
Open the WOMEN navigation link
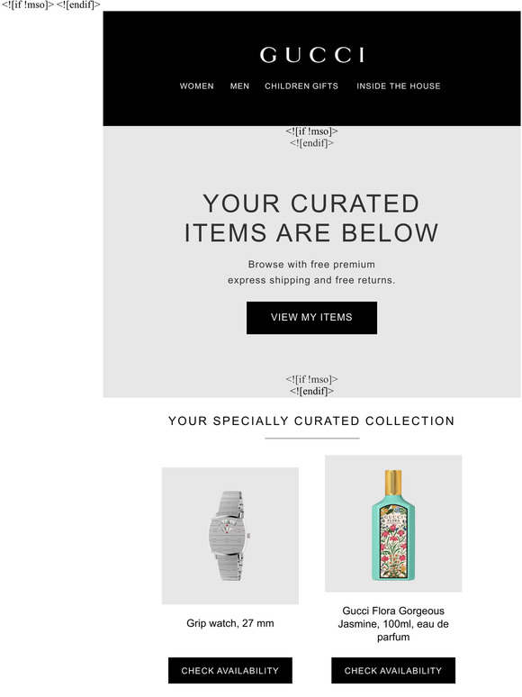coord(196,86)
